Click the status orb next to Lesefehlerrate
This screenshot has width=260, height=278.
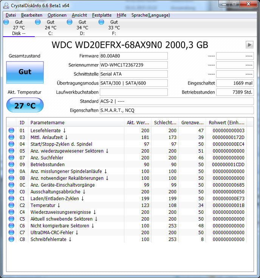point(11,130)
